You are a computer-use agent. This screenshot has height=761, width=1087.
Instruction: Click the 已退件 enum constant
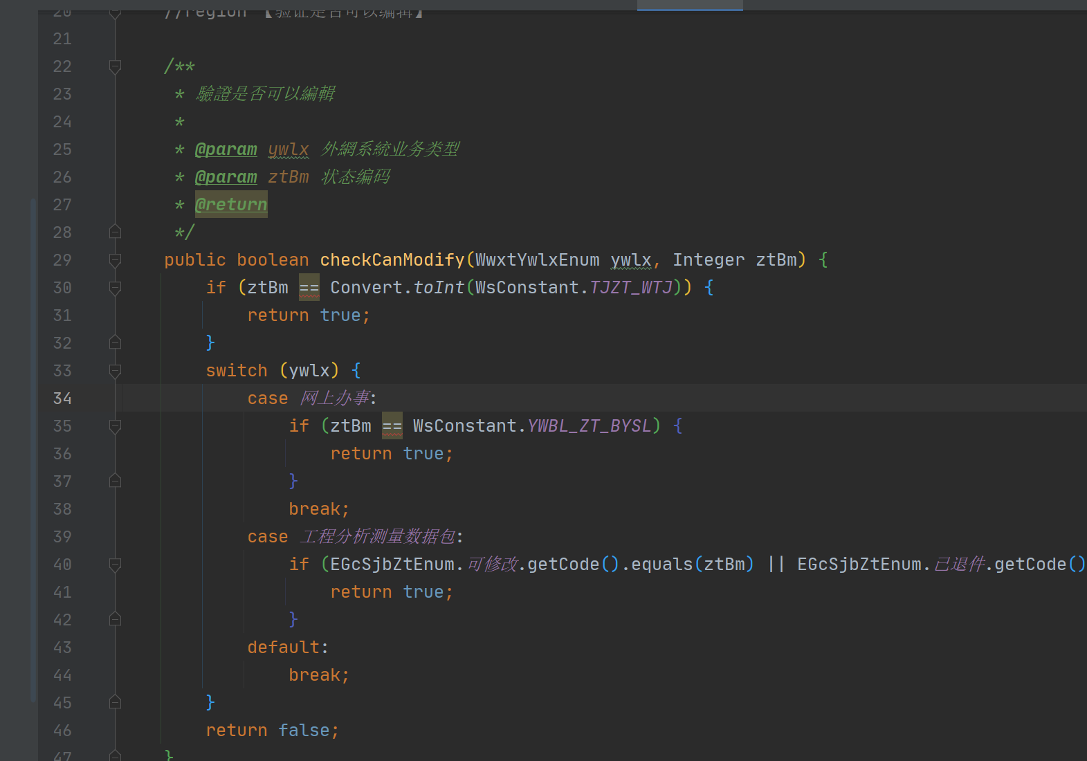point(959,565)
